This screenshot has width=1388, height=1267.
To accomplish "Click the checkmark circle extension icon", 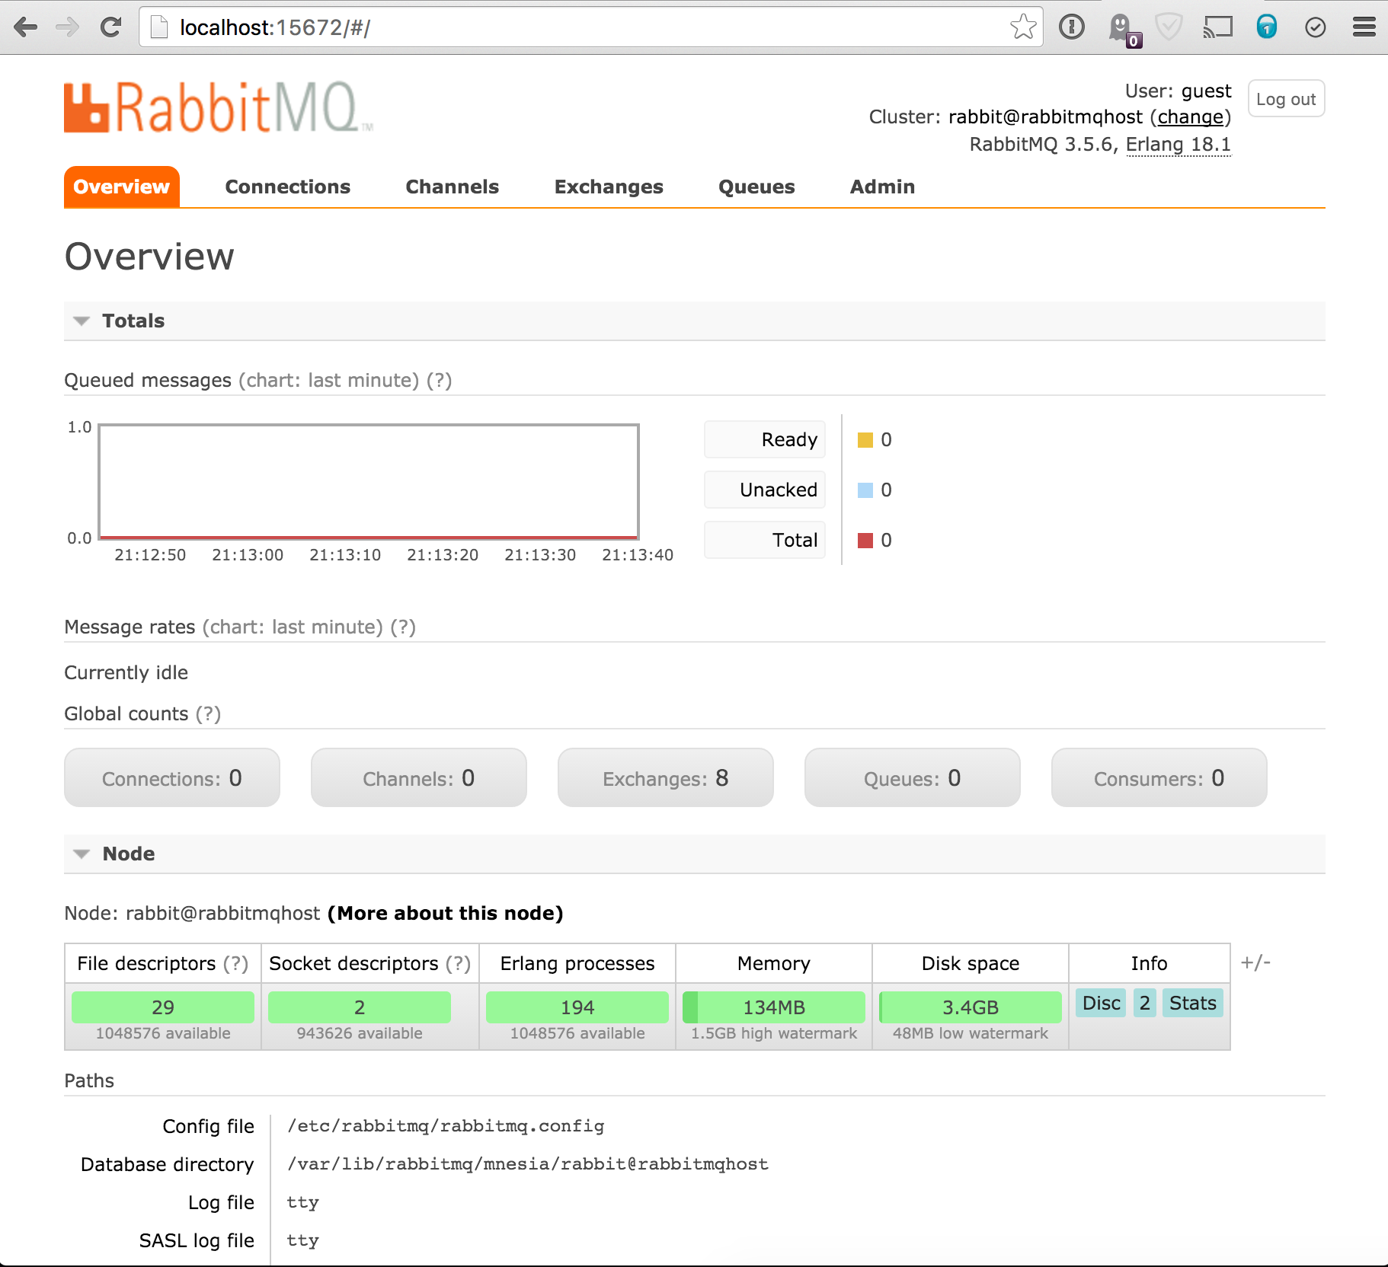I will (1316, 28).
